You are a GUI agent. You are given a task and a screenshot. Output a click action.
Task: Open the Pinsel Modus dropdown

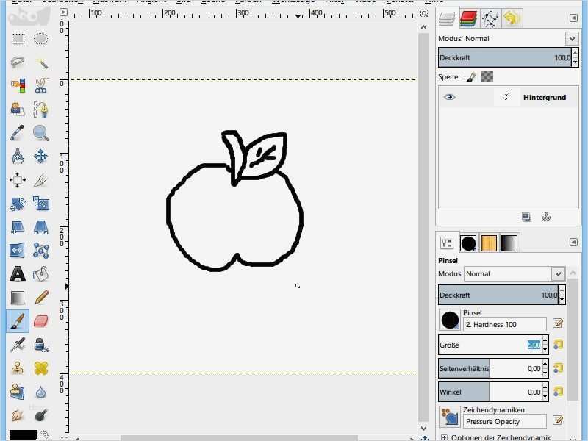pos(513,273)
